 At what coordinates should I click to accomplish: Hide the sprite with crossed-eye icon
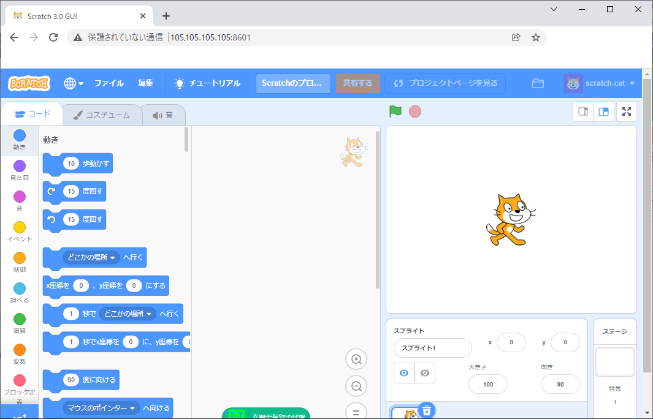tap(425, 373)
